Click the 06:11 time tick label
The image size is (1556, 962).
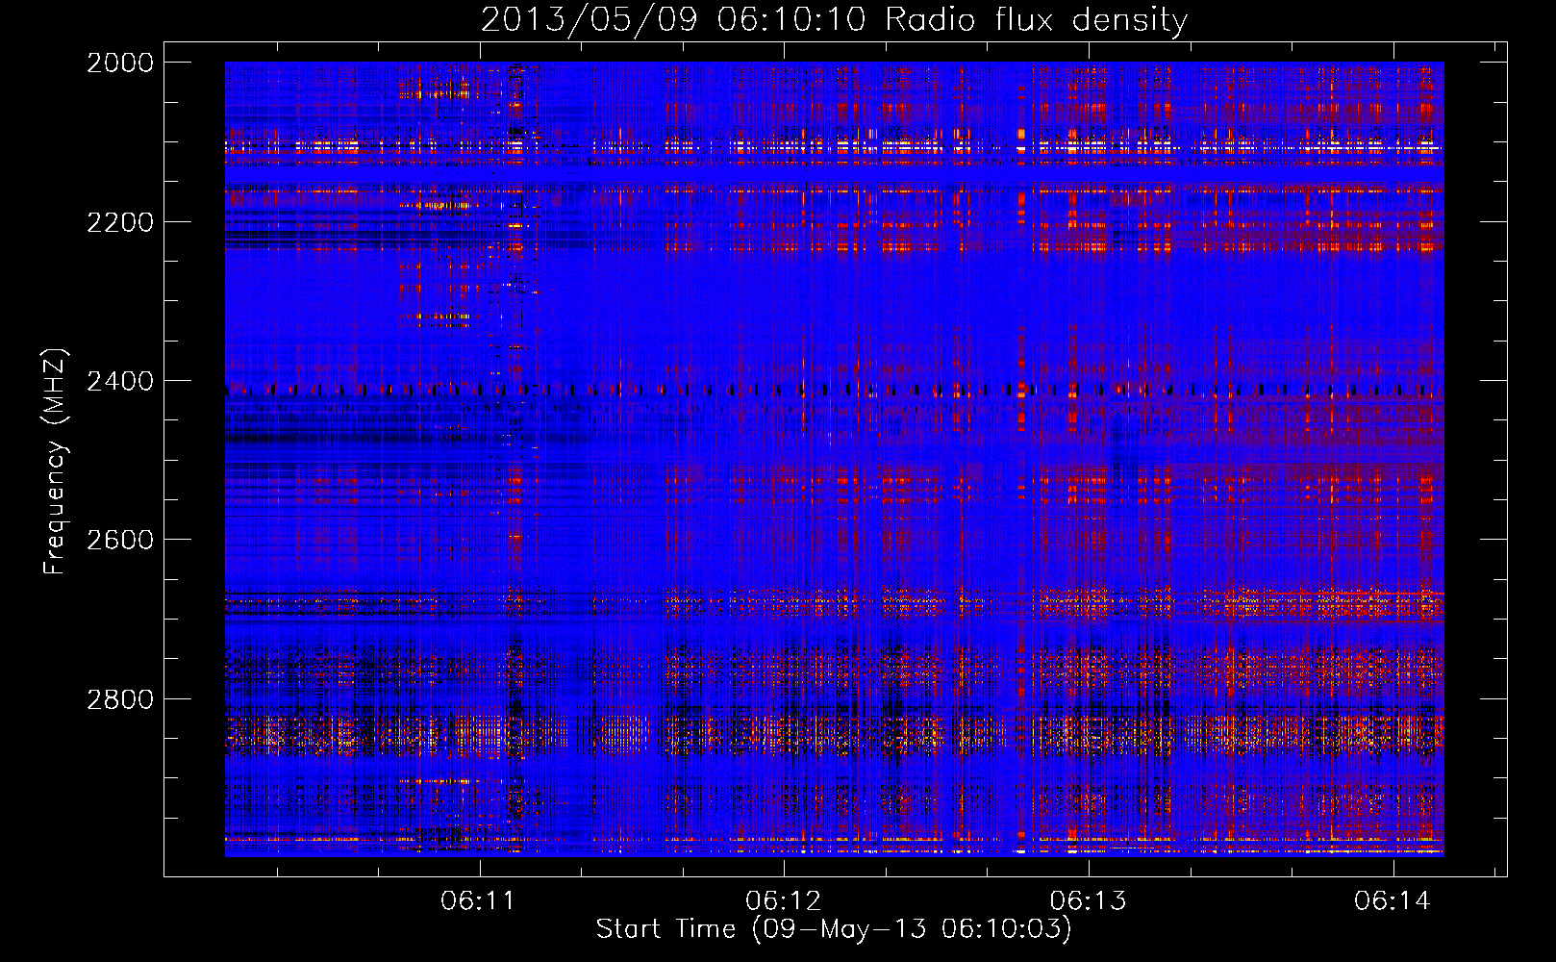(479, 901)
